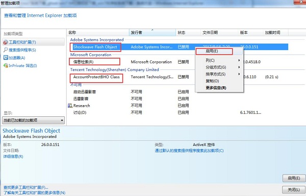Expand the arrow next to 分组方式(G)
Image resolution: width=306 pixels, height=196 pixels.
[239, 67]
